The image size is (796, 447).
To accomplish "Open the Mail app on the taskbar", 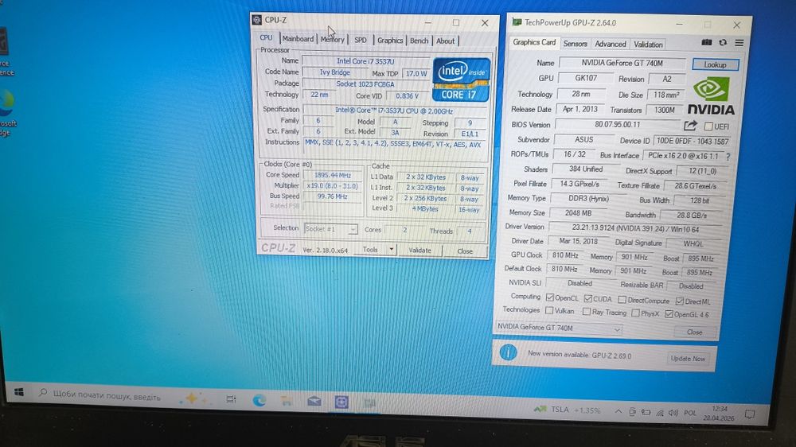I will click(x=314, y=402).
